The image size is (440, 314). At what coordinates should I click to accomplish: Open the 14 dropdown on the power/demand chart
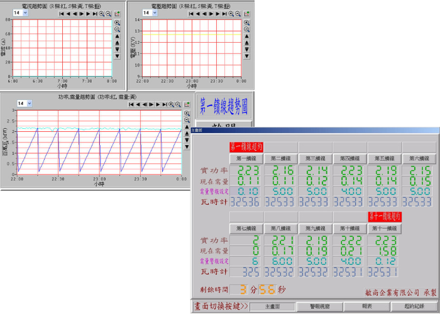tap(30, 104)
